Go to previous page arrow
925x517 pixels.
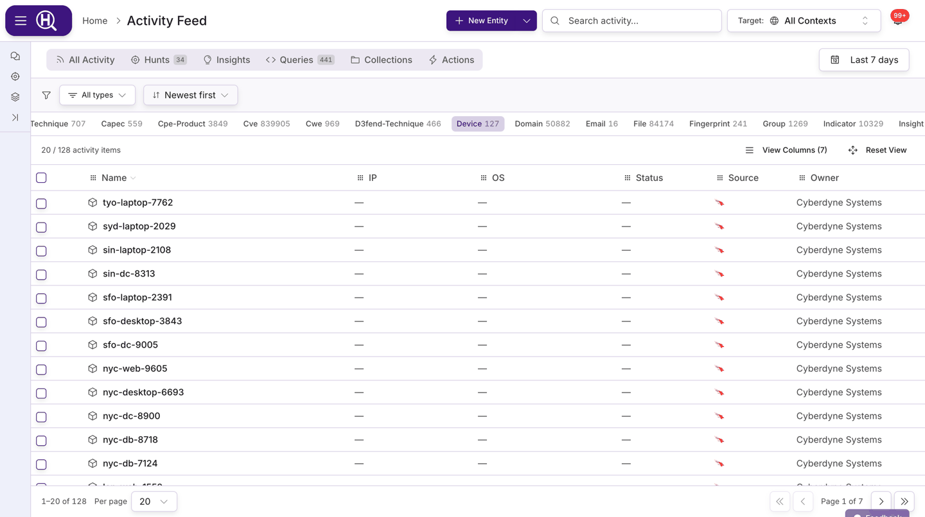coord(803,502)
